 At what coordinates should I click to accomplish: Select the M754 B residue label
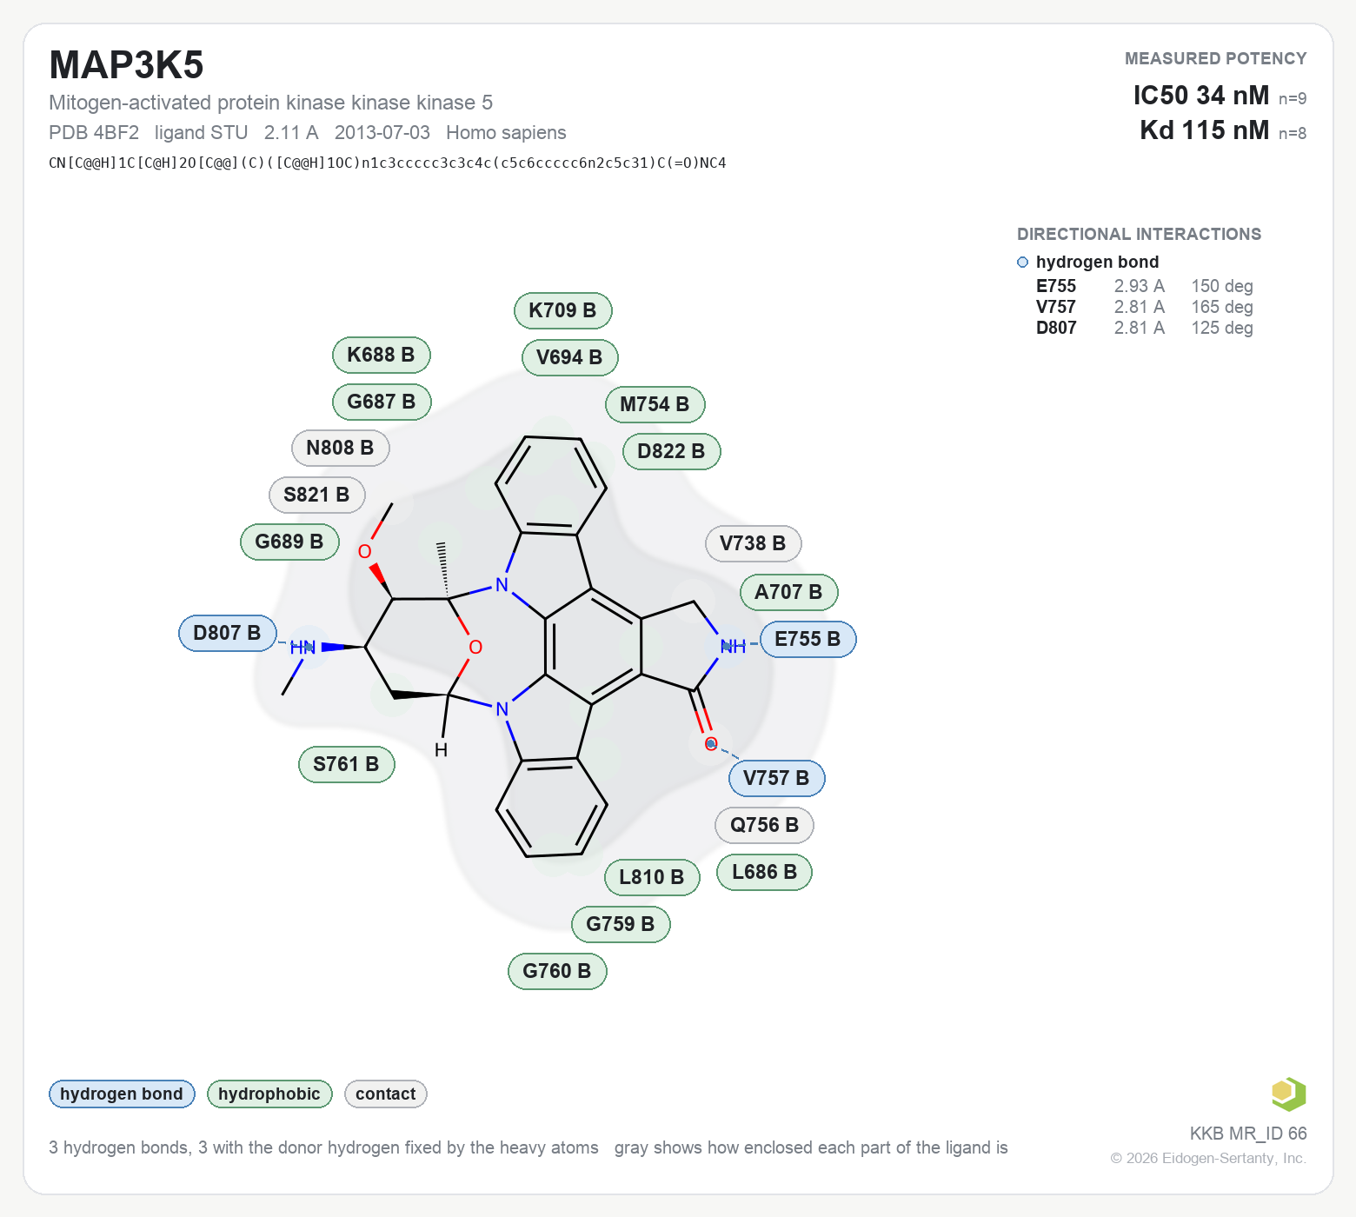coord(655,404)
